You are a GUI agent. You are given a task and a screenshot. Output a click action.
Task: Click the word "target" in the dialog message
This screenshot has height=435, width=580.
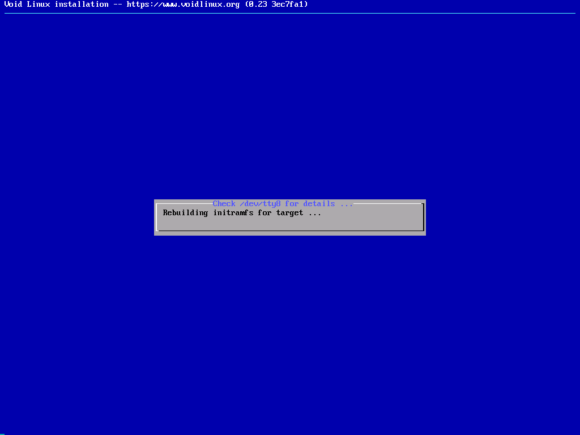[x=289, y=213]
